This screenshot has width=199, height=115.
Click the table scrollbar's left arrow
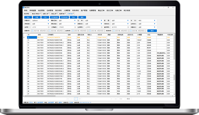24,96
